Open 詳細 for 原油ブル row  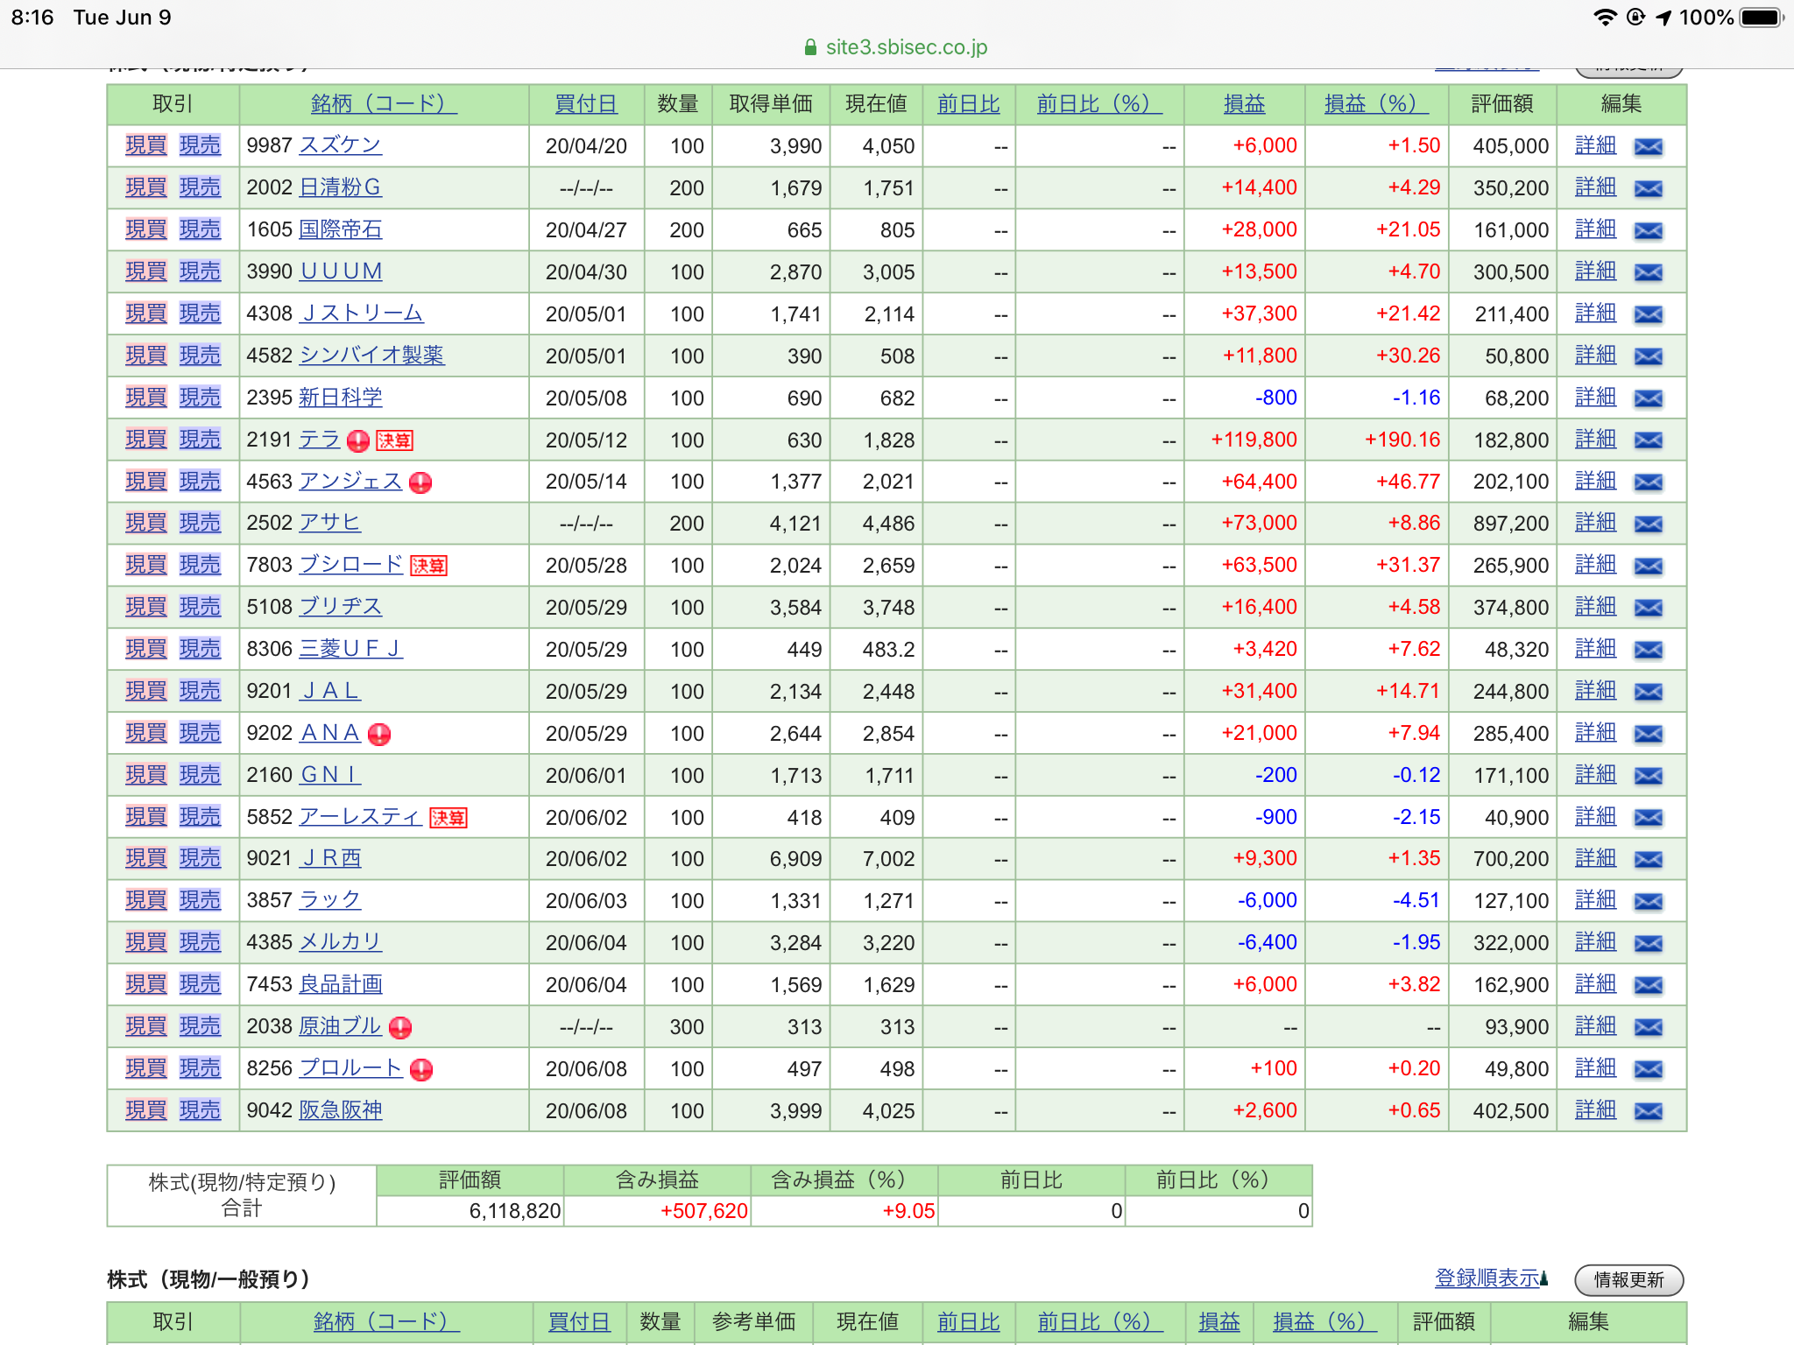pyautogui.click(x=1595, y=1025)
